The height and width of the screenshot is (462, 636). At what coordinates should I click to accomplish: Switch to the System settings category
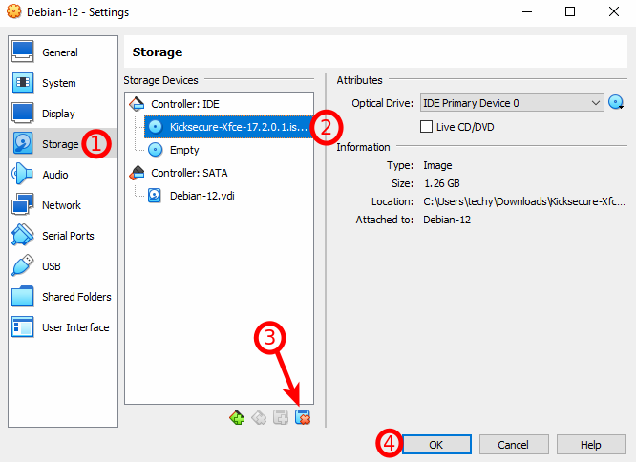click(x=58, y=83)
